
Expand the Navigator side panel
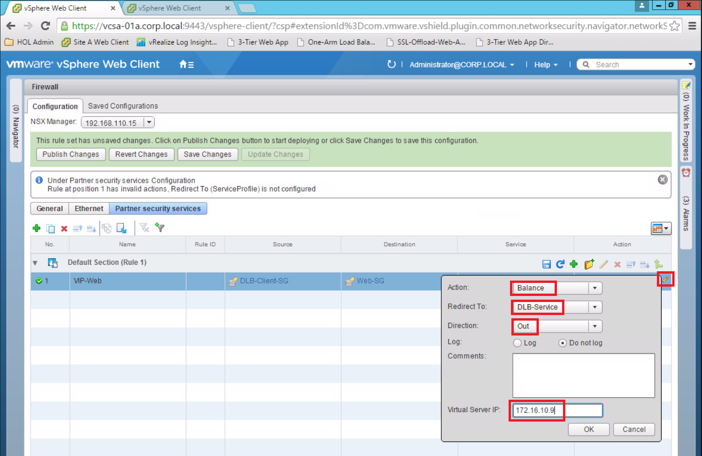point(16,121)
